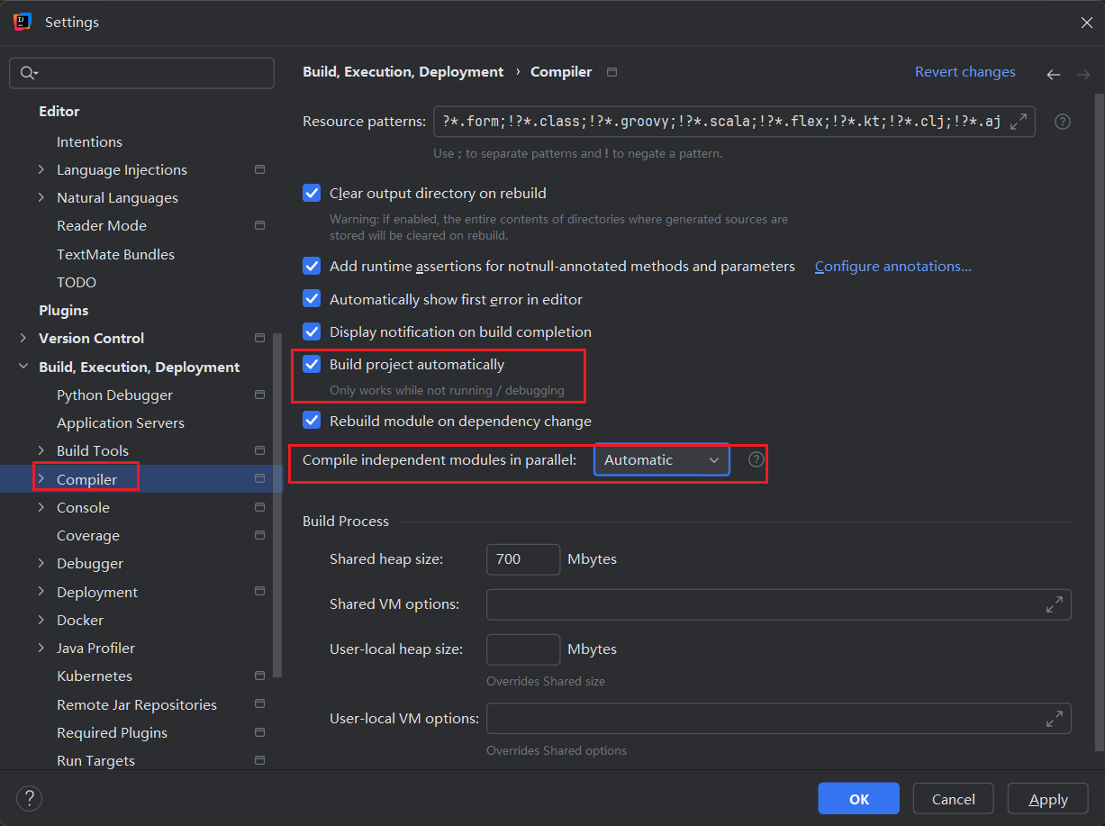Click the Remote Jar Repositories project-level icon
This screenshot has width=1105, height=826.
(259, 704)
